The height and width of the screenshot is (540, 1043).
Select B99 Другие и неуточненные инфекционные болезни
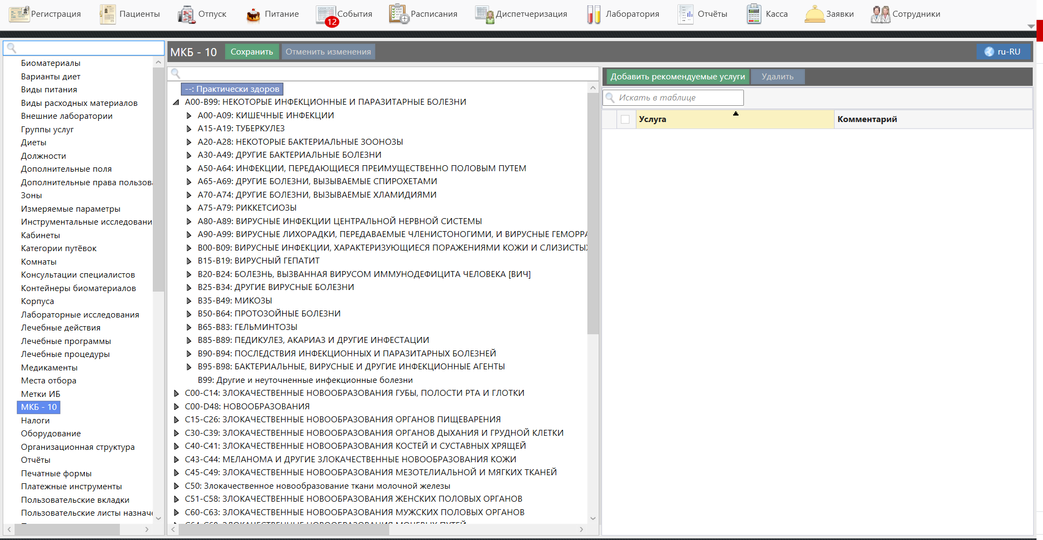pos(305,380)
